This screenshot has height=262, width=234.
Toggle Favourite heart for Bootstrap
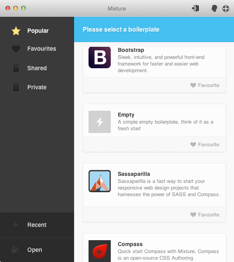click(x=193, y=85)
